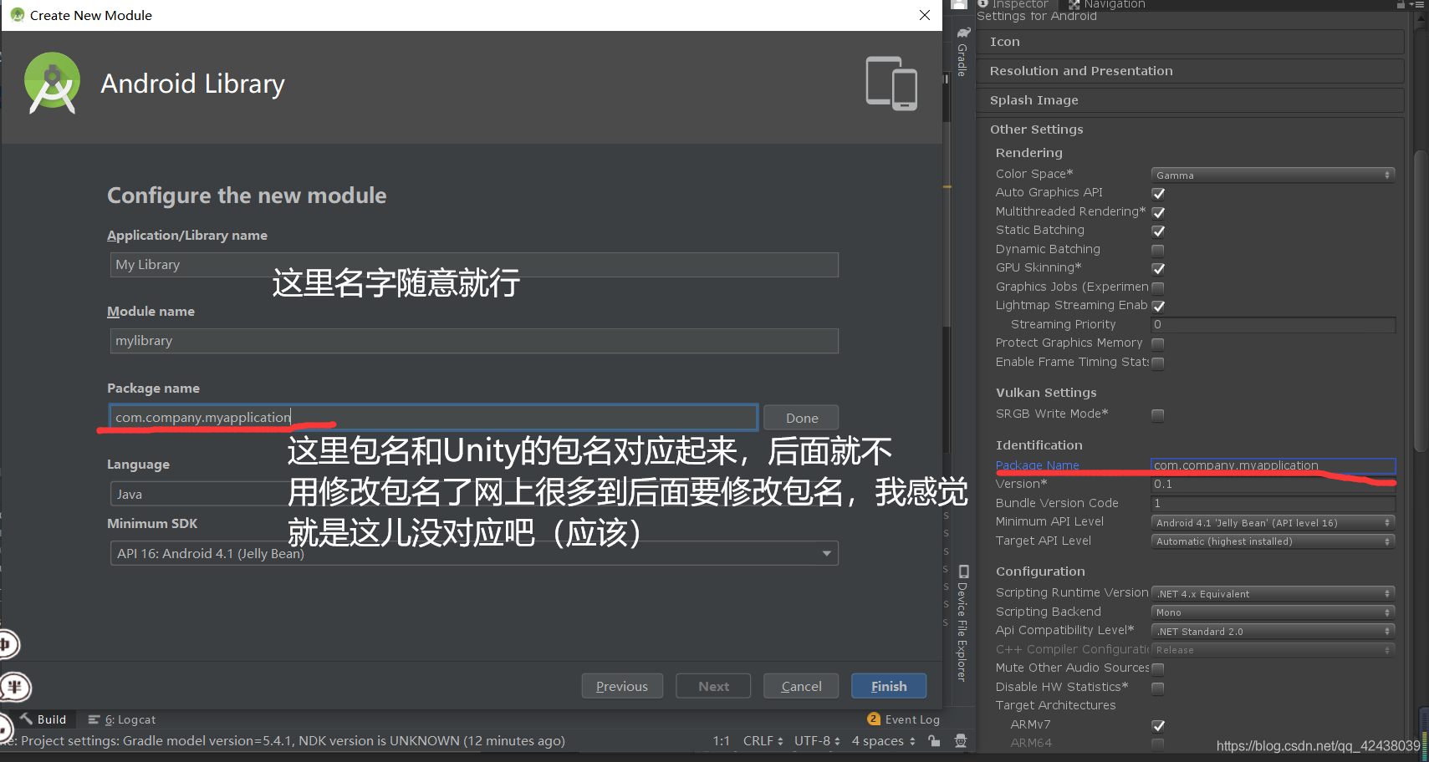This screenshot has width=1429, height=762.
Task: Open the Device File Explorer side tab
Action: tap(962, 623)
